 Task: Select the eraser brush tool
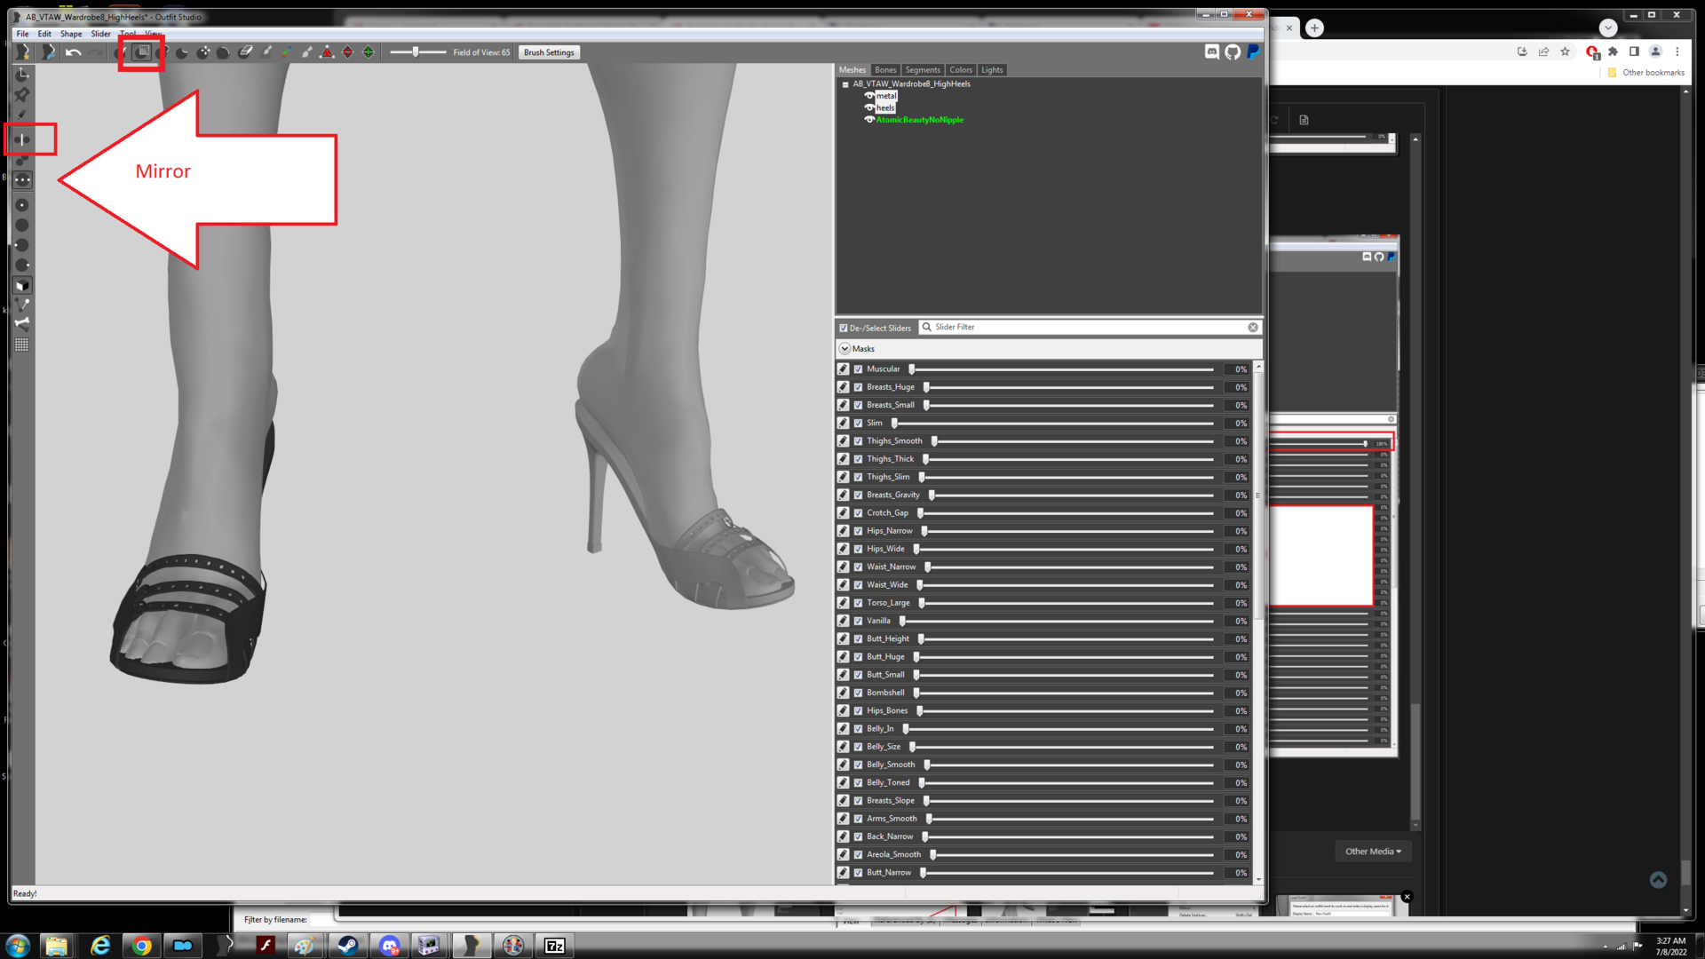(246, 52)
